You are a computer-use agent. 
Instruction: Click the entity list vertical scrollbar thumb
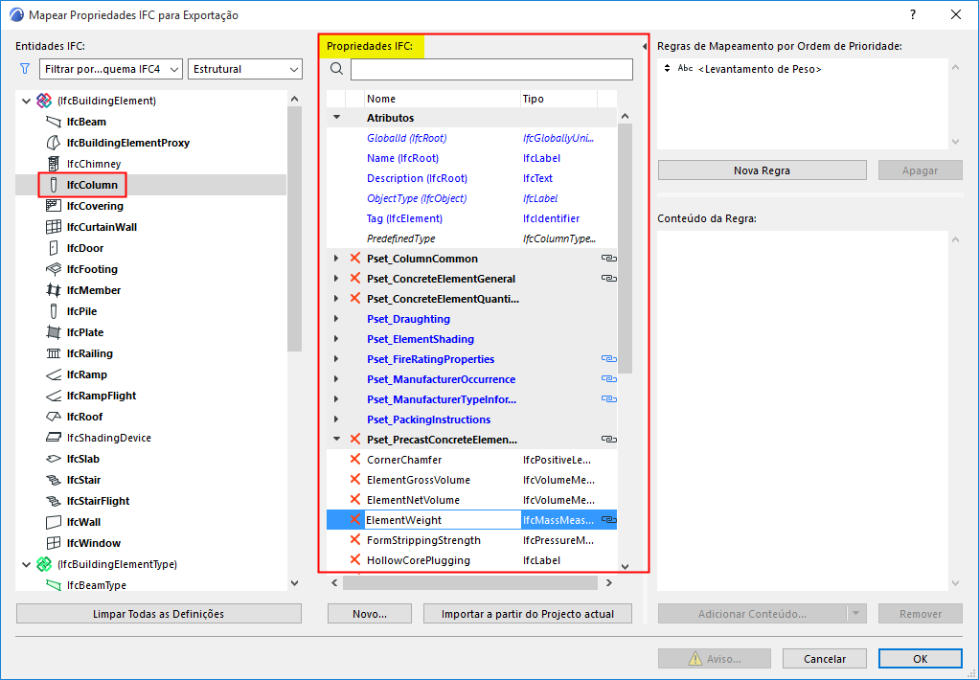click(294, 229)
